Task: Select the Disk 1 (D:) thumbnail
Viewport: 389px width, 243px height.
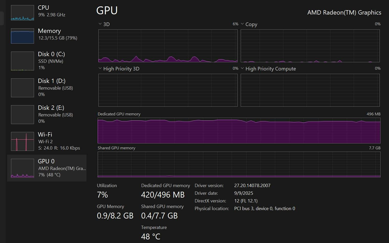Action: point(23,88)
